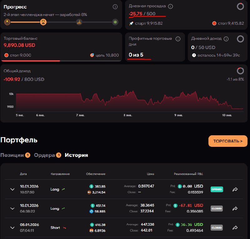Click the trophy first stage icon
Viewport: 250px width, 239px height.
click(x=7, y=22)
